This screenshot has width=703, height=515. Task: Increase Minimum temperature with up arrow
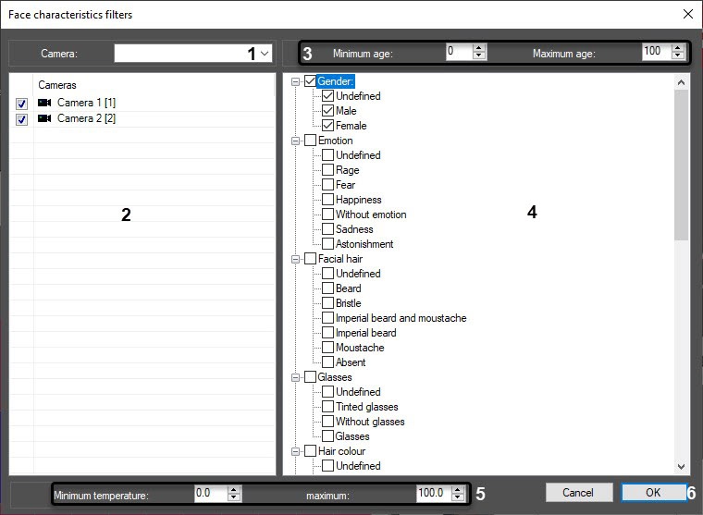(x=234, y=489)
